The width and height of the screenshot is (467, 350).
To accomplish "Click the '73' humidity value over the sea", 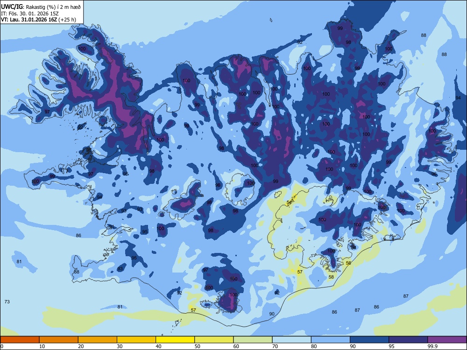I will 7,301.
